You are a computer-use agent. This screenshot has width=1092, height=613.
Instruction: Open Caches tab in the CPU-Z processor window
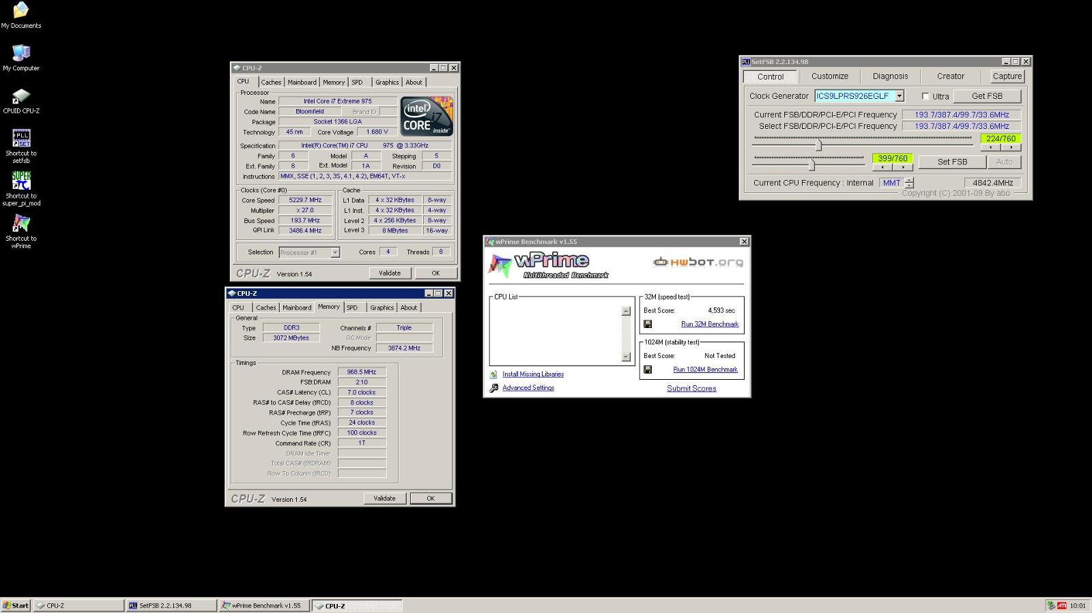coord(271,83)
